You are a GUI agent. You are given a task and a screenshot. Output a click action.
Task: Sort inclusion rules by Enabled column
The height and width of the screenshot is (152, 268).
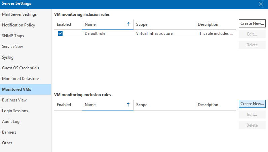(68, 24)
